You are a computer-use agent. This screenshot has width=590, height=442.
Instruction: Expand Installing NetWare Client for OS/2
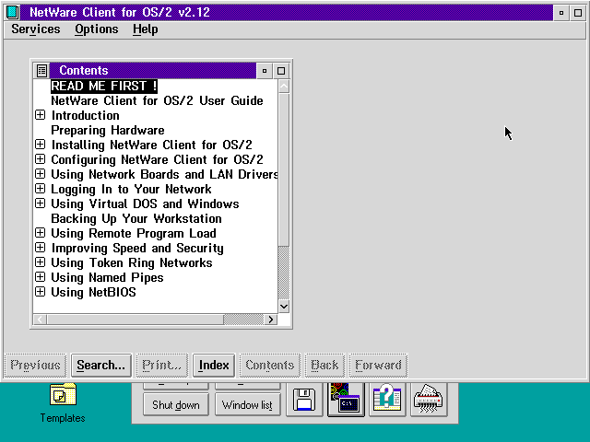pos(40,145)
